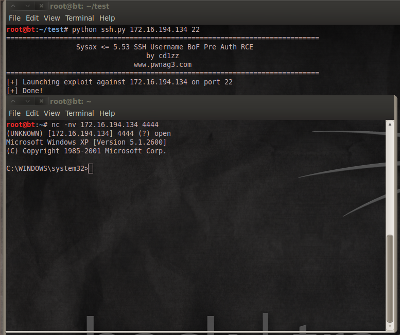Click the scrollbar thumb in root@bt: ~ terminal

(390, 279)
